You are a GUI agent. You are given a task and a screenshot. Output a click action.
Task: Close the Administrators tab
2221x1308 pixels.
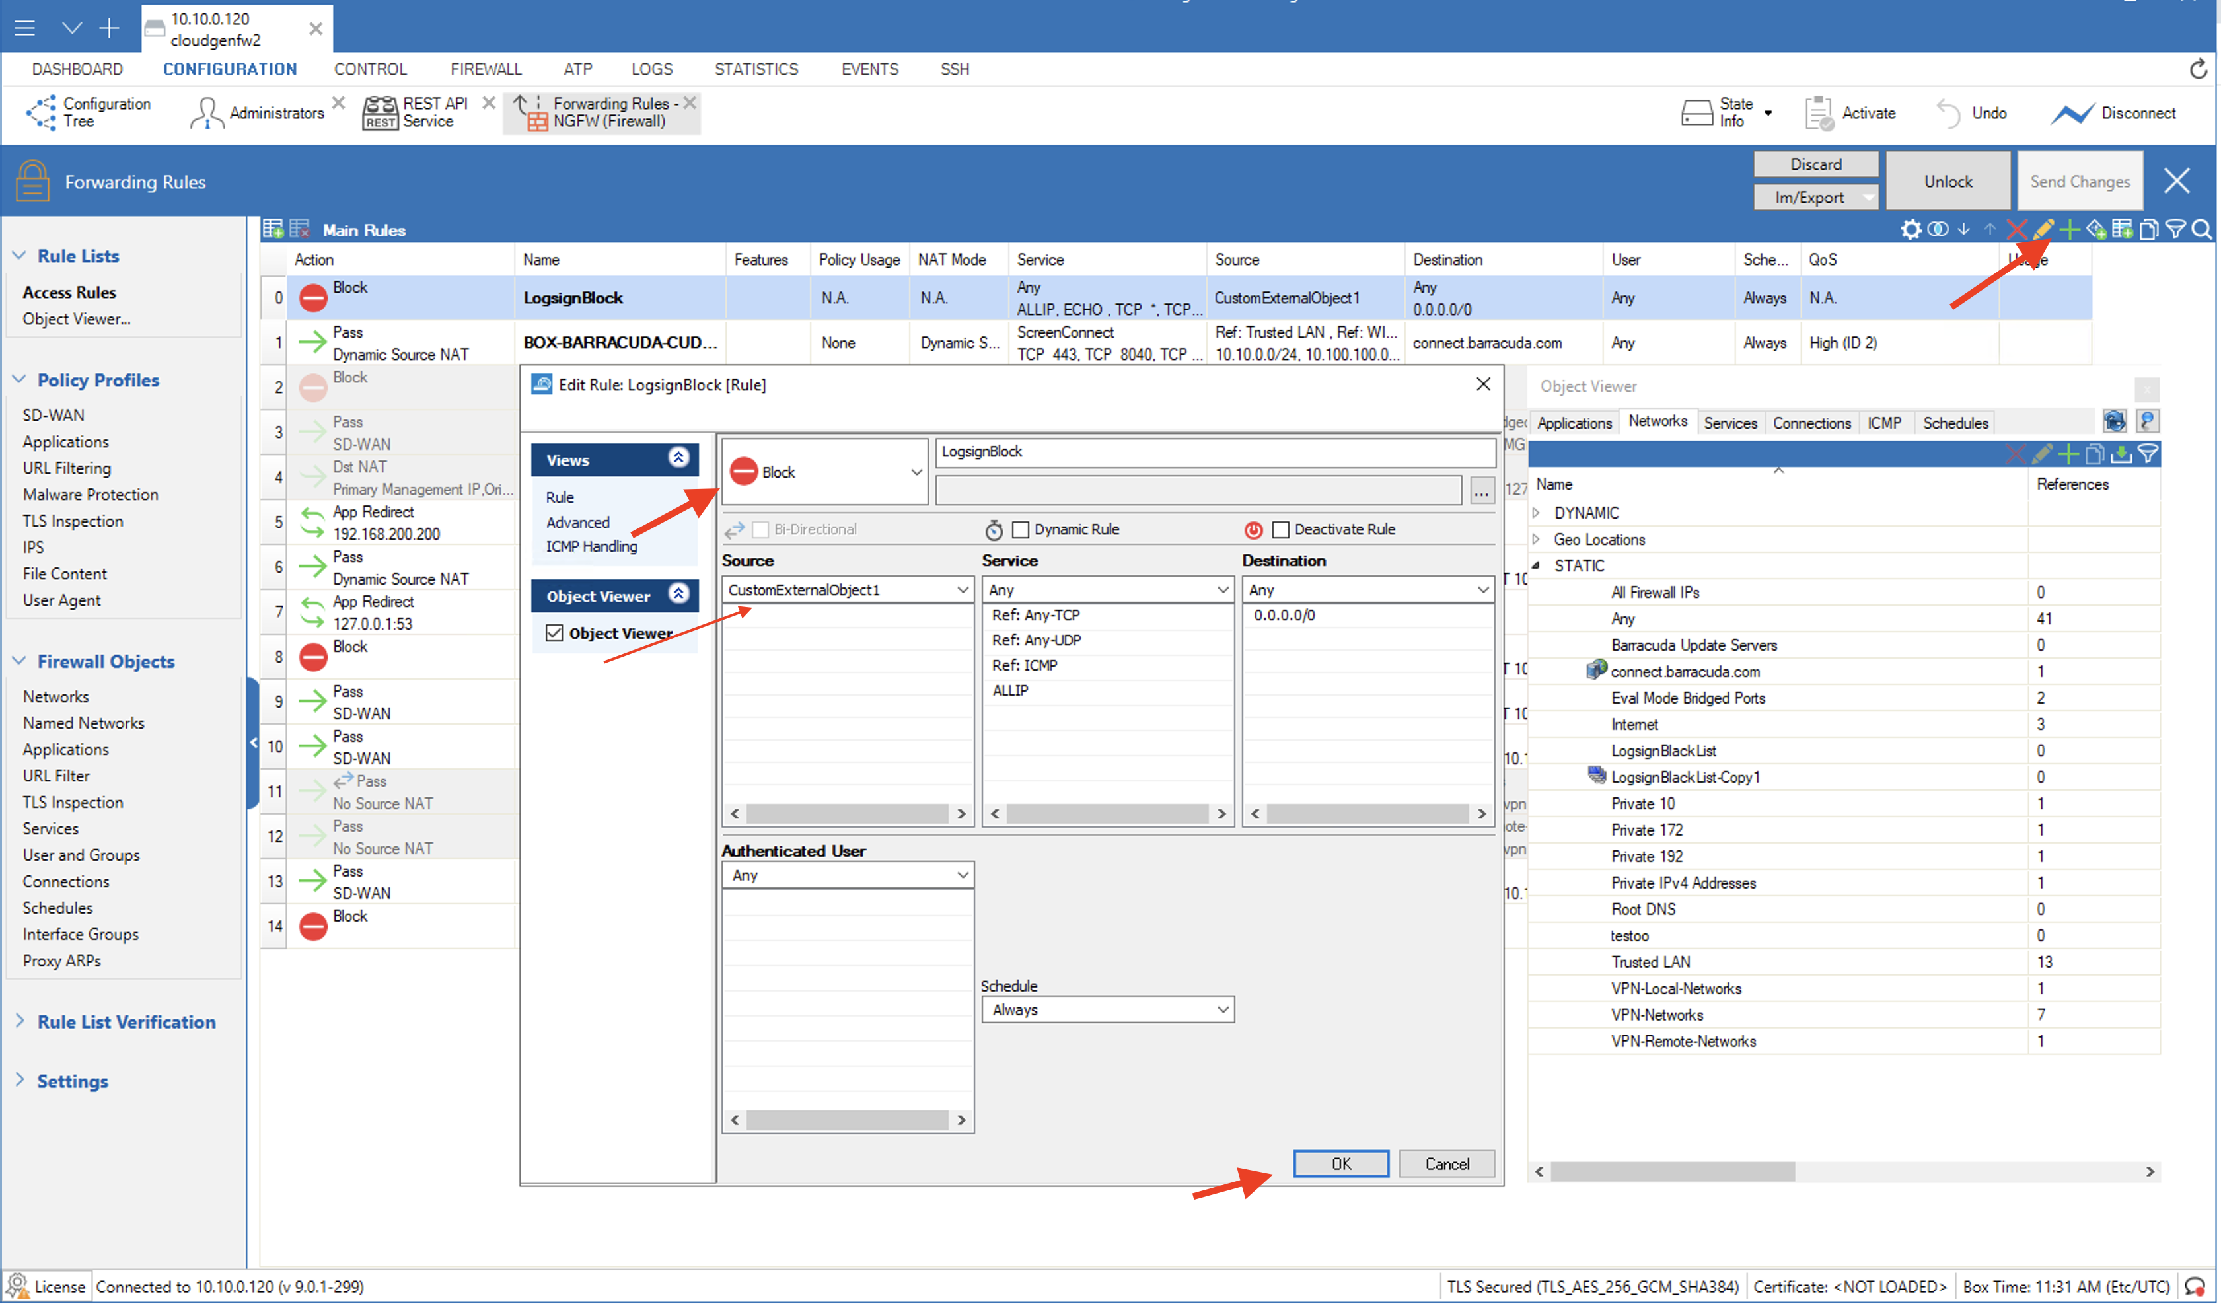(x=338, y=103)
